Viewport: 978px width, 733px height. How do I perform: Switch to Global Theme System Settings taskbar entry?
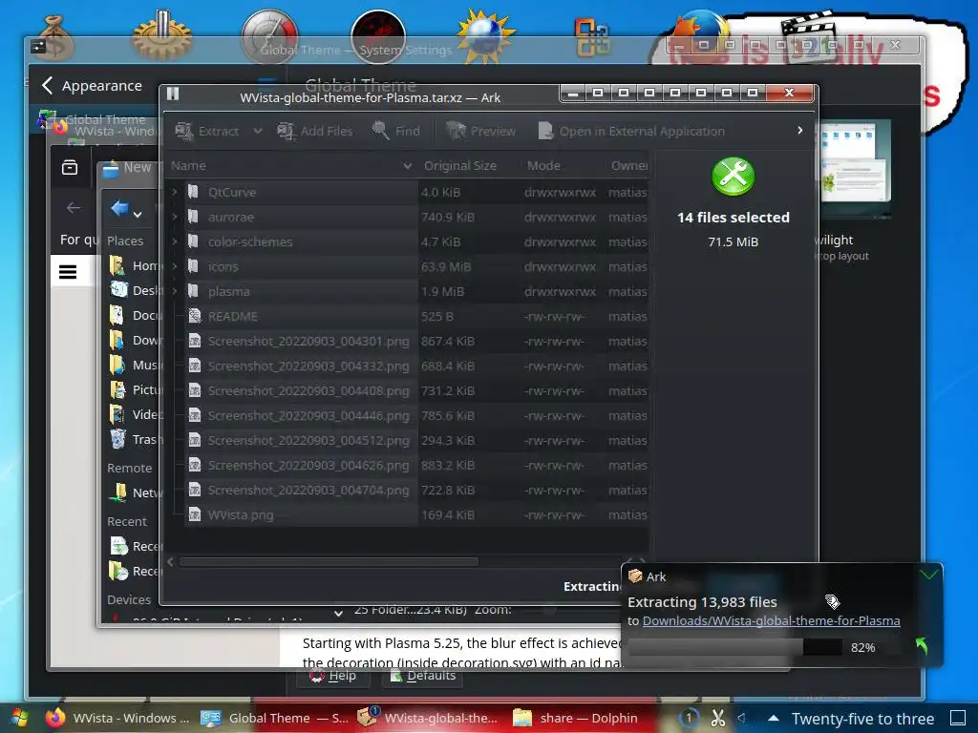point(274,718)
